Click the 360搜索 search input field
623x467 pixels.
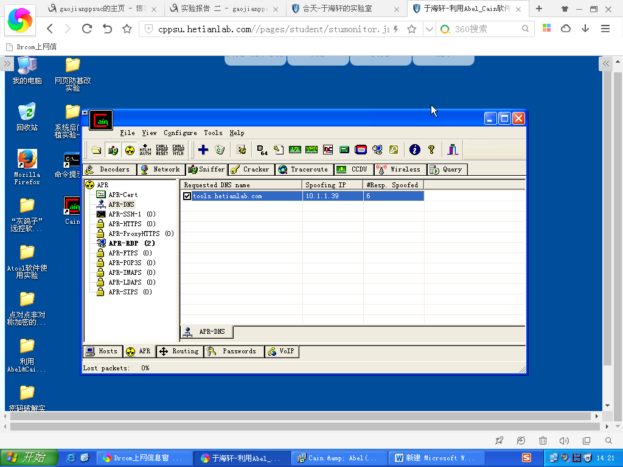coord(486,29)
